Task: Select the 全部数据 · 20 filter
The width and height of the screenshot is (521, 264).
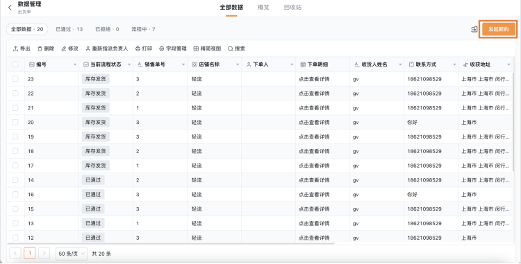Action: pos(27,29)
